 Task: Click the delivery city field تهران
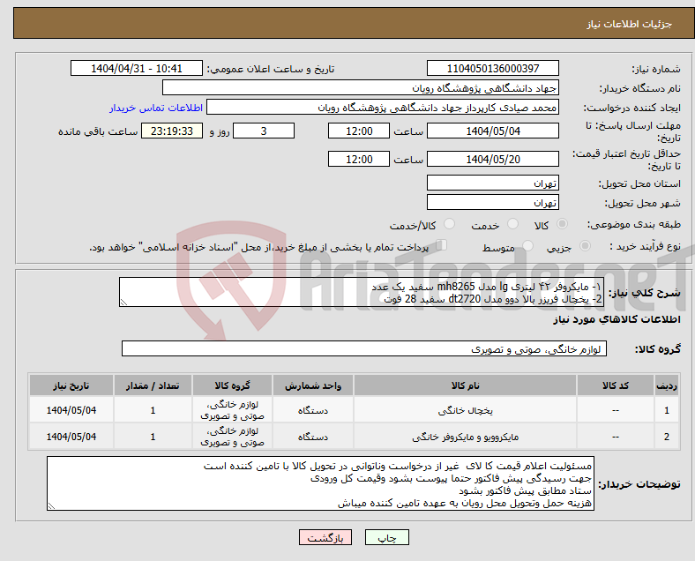(493, 203)
